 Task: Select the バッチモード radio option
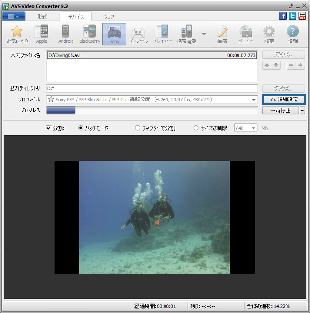tap(80, 128)
